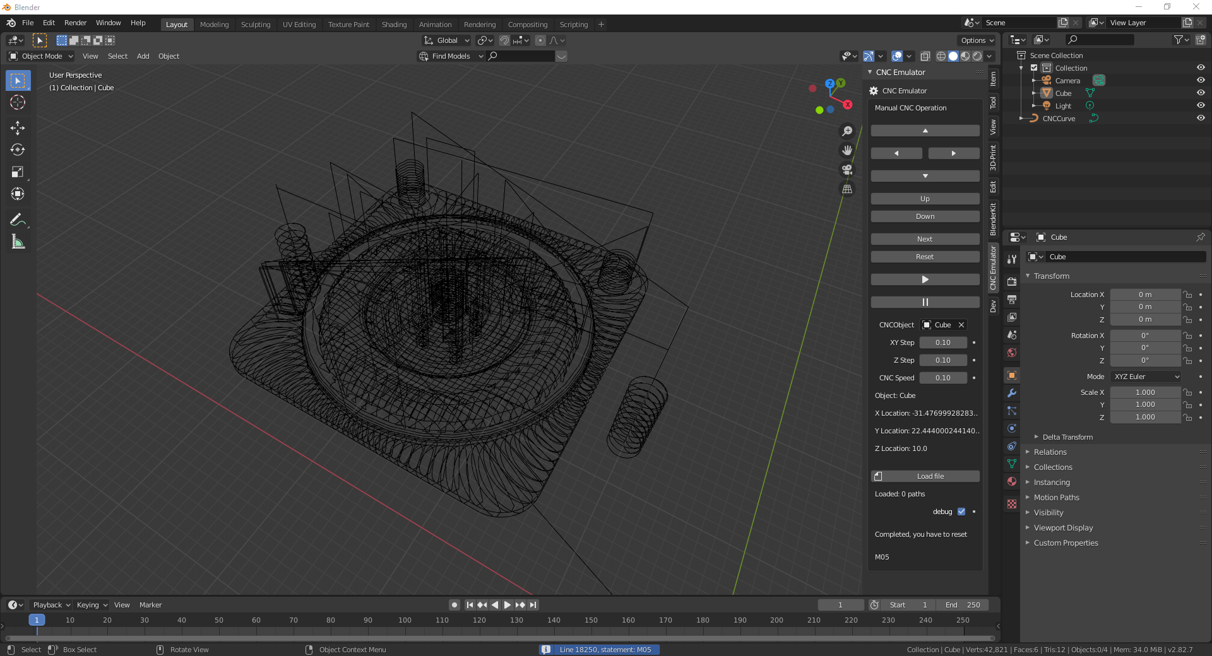This screenshot has height=656, width=1212.
Task: Activate the Move tool
Action: click(x=18, y=128)
